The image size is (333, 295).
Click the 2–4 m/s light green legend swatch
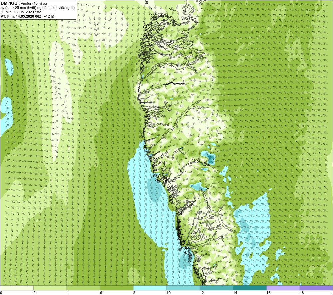tap(50, 288)
